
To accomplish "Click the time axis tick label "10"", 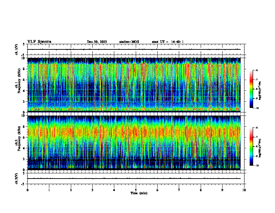I will (x=244, y=190).
